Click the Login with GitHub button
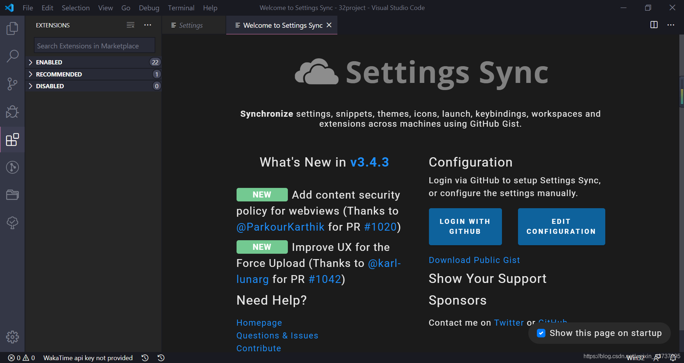This screenshot has height=363, width=684. [x=465, y=226]
